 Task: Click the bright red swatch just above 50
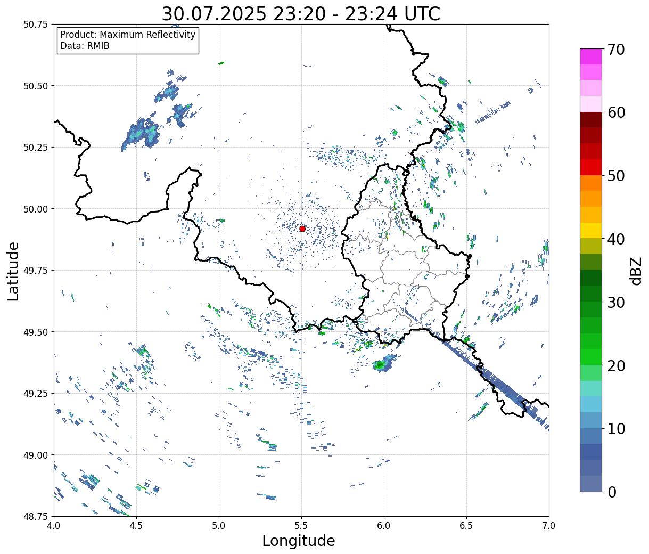(591, 167)
